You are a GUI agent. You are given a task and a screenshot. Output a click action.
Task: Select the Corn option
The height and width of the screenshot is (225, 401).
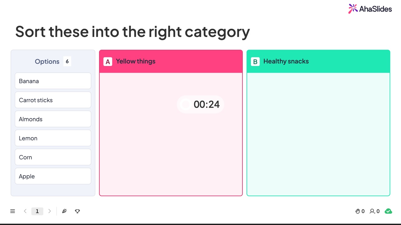tap(53, 157)
